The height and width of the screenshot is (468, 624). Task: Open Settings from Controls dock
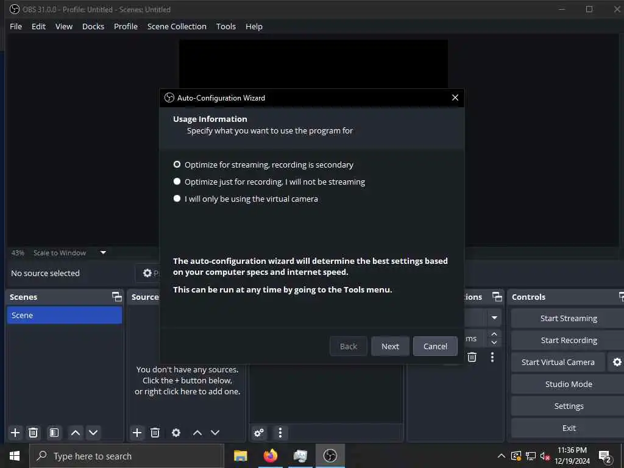[569, 406]
